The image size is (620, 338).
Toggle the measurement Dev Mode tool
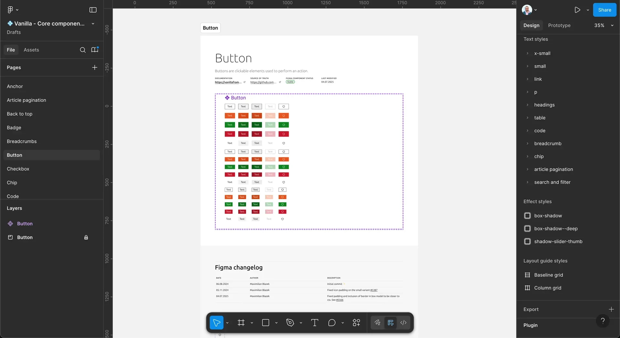click(x=390, y=323)
